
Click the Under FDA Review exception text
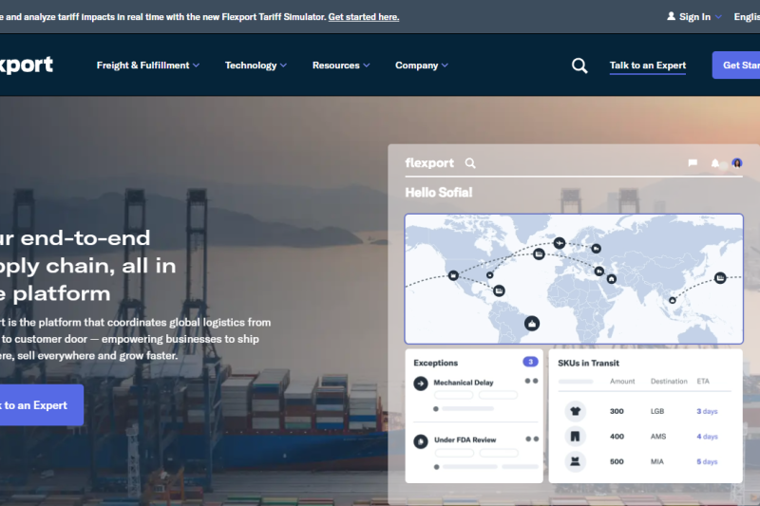coord(465,440)
